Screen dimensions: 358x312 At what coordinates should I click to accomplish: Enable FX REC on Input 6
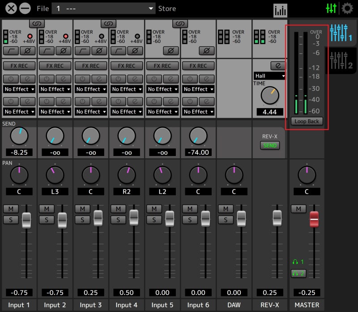[x=198, y=66]
